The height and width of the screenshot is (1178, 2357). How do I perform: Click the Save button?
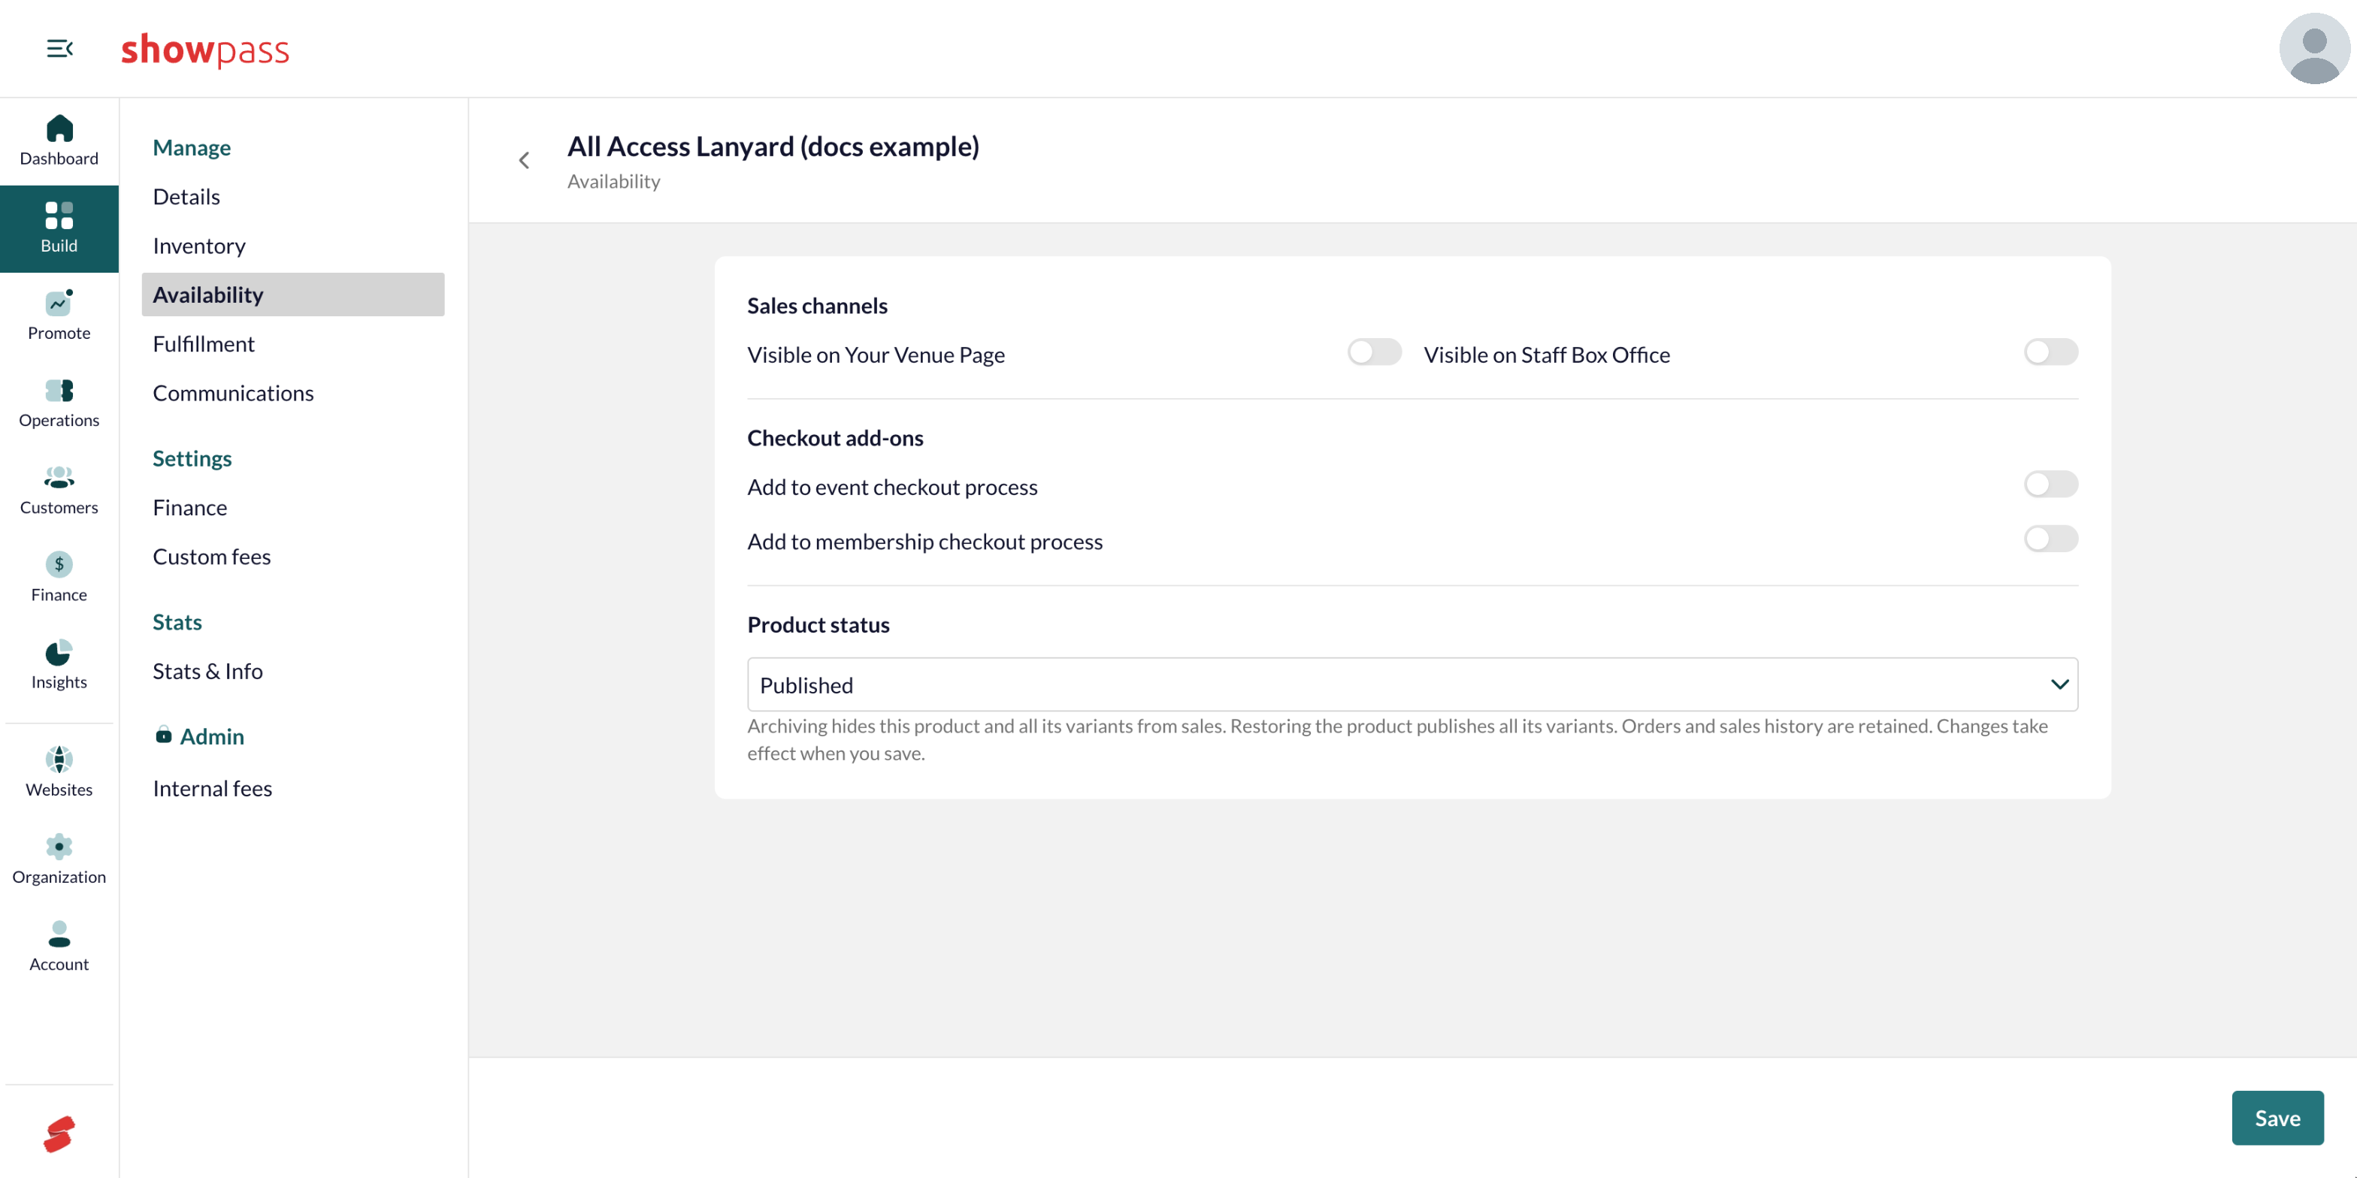(2277, 1119)
